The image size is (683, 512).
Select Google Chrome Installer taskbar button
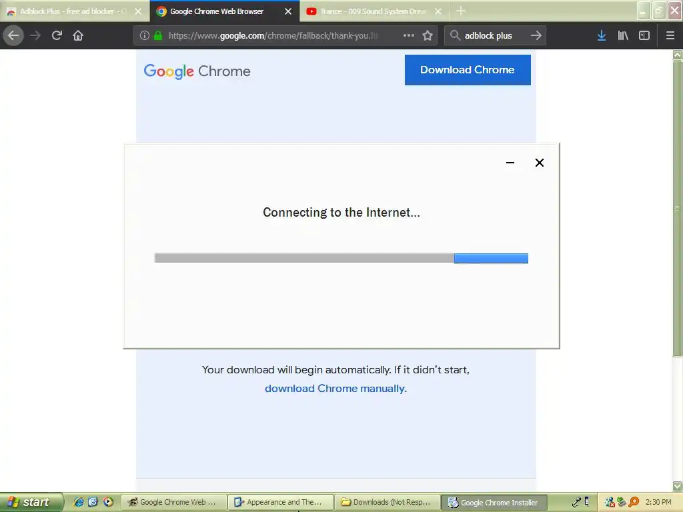point(494,503)
